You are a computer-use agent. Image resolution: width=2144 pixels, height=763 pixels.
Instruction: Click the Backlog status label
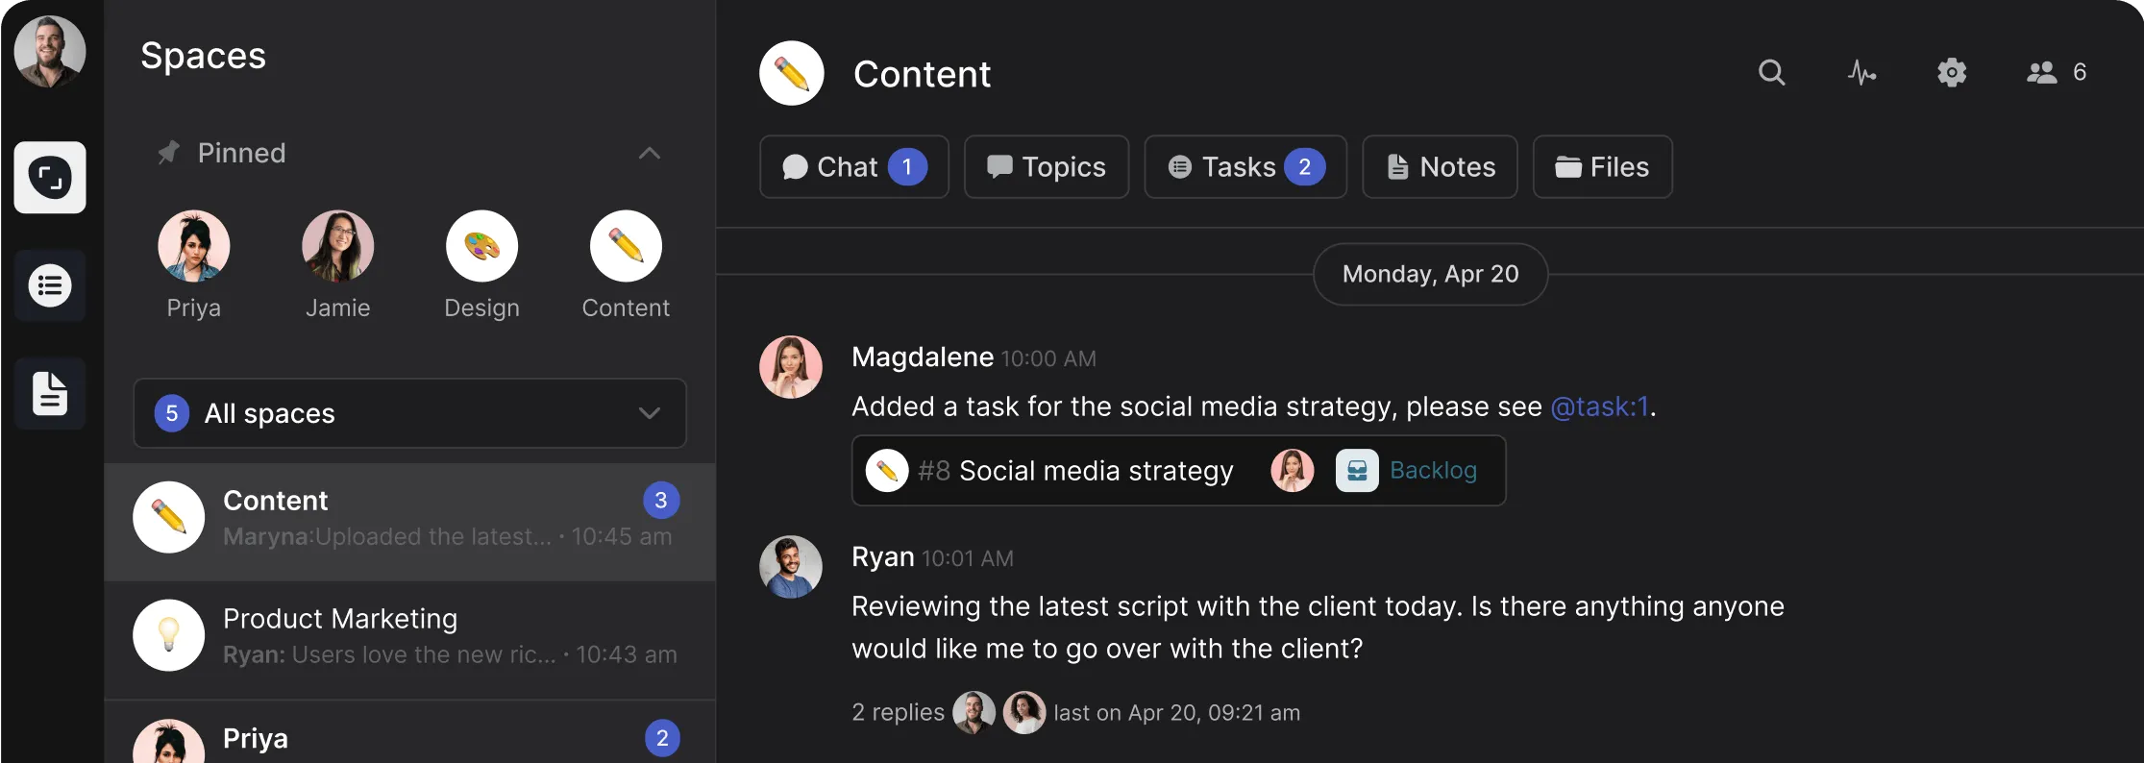[x=1434, y=471]
